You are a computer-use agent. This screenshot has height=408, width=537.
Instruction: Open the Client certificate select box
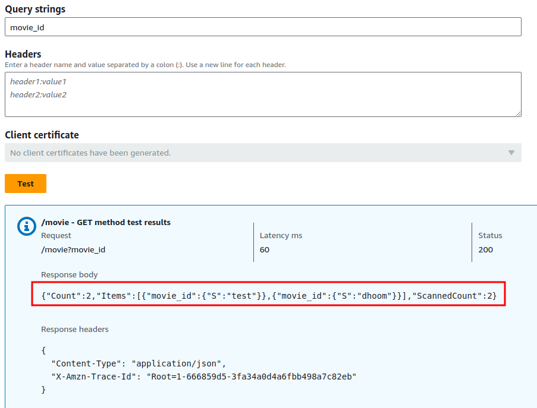click(x=262, y=153)
